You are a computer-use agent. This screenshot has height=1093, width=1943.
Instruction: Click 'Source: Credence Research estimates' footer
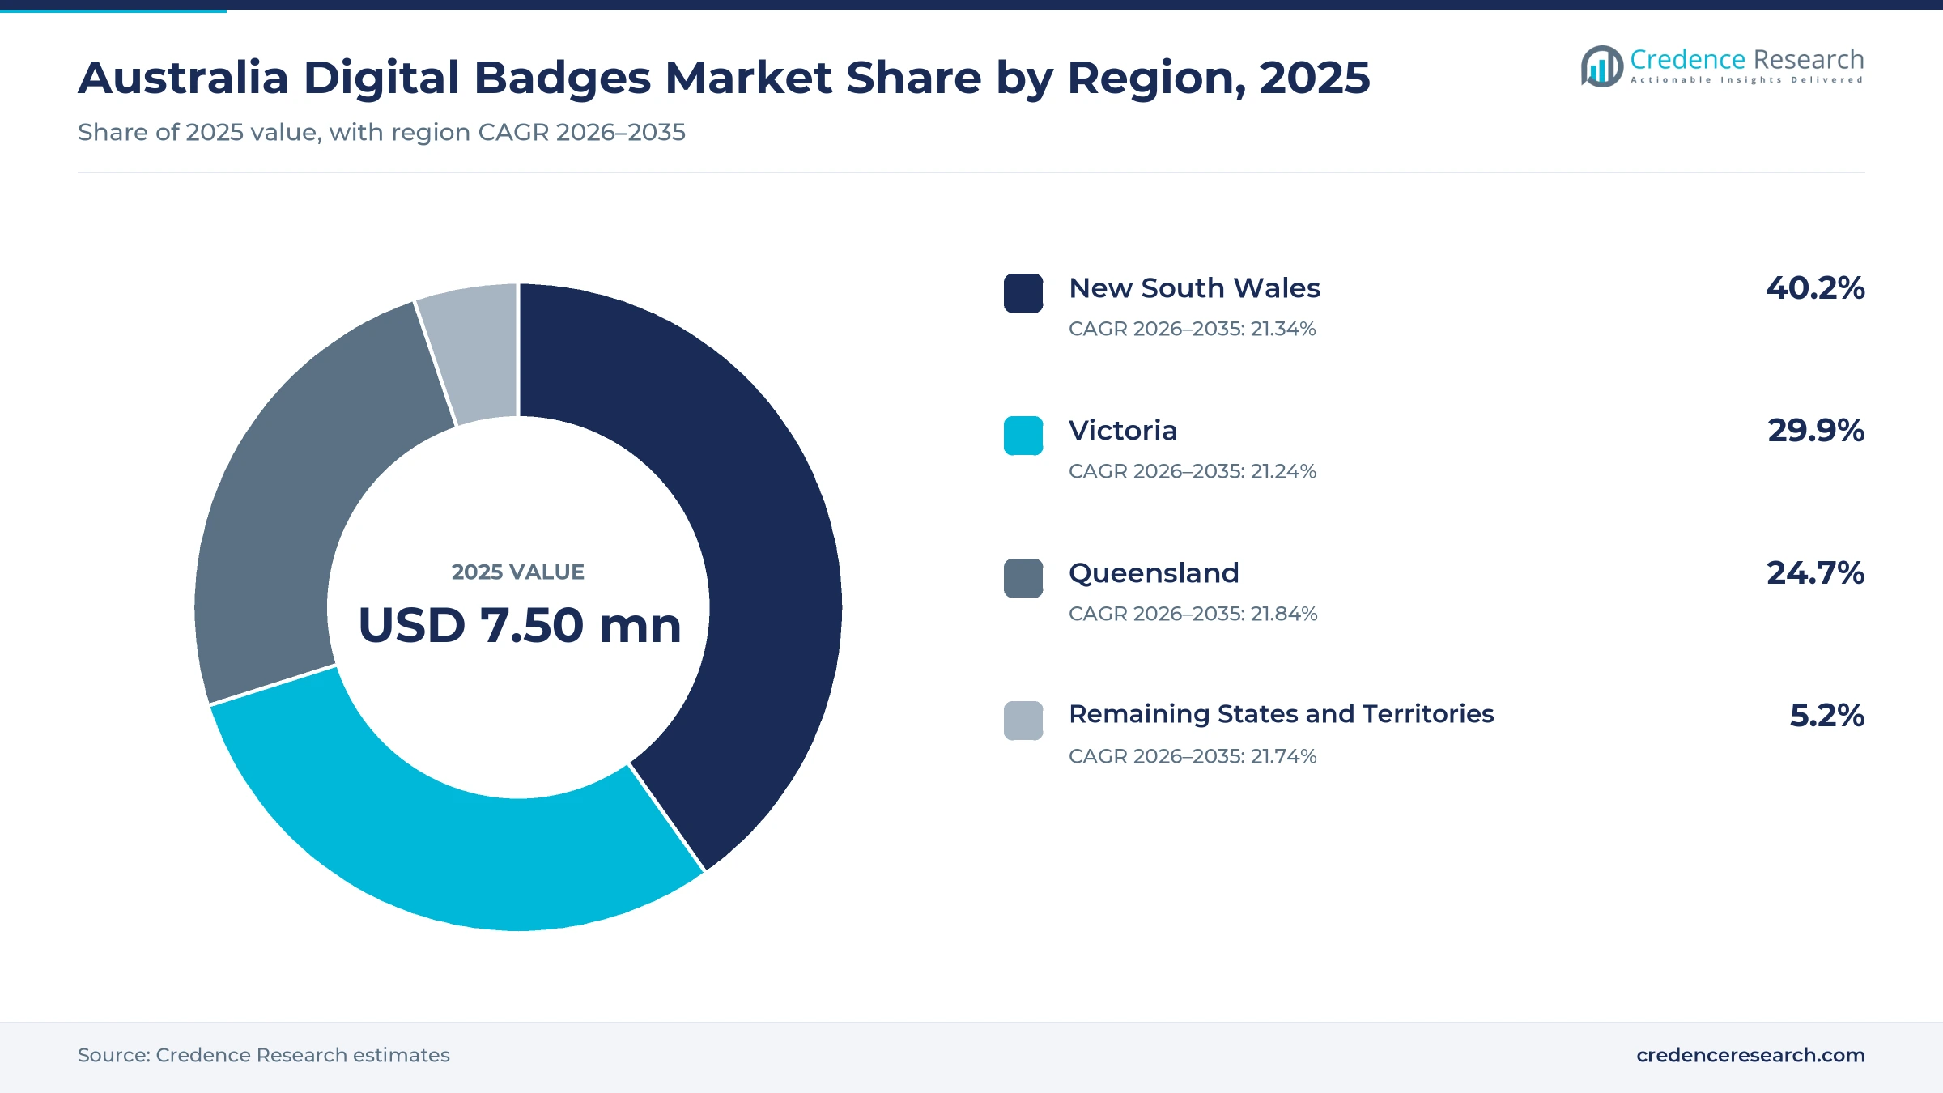pos(263,1055)
